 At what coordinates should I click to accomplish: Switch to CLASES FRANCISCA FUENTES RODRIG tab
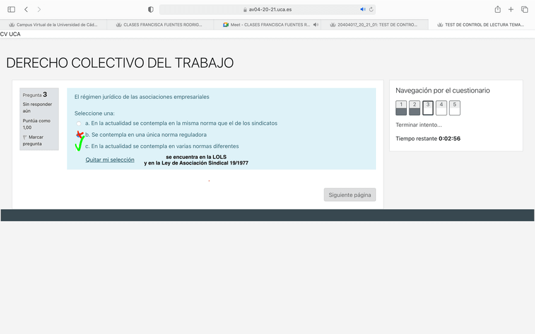tap(160, 25)
